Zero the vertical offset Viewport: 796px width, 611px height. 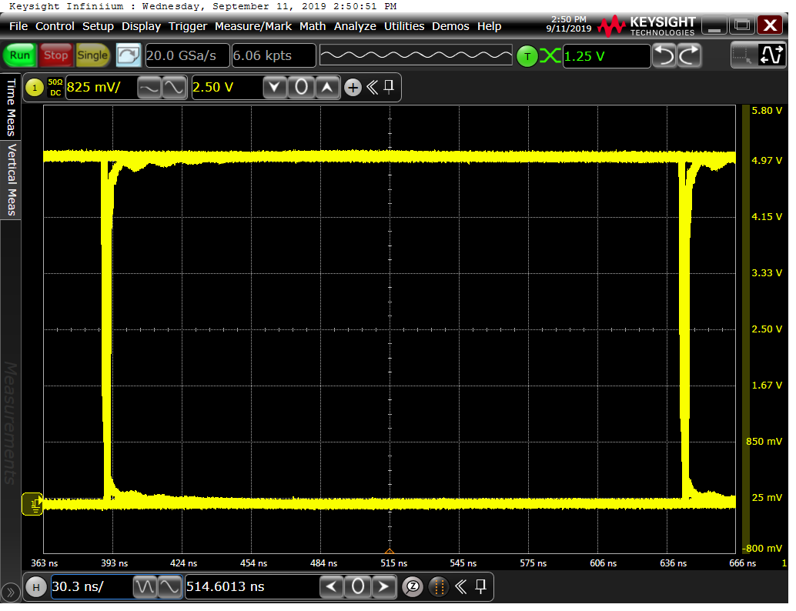click(x=301, y=88)
